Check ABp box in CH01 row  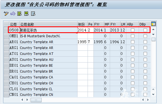point(133,83)
